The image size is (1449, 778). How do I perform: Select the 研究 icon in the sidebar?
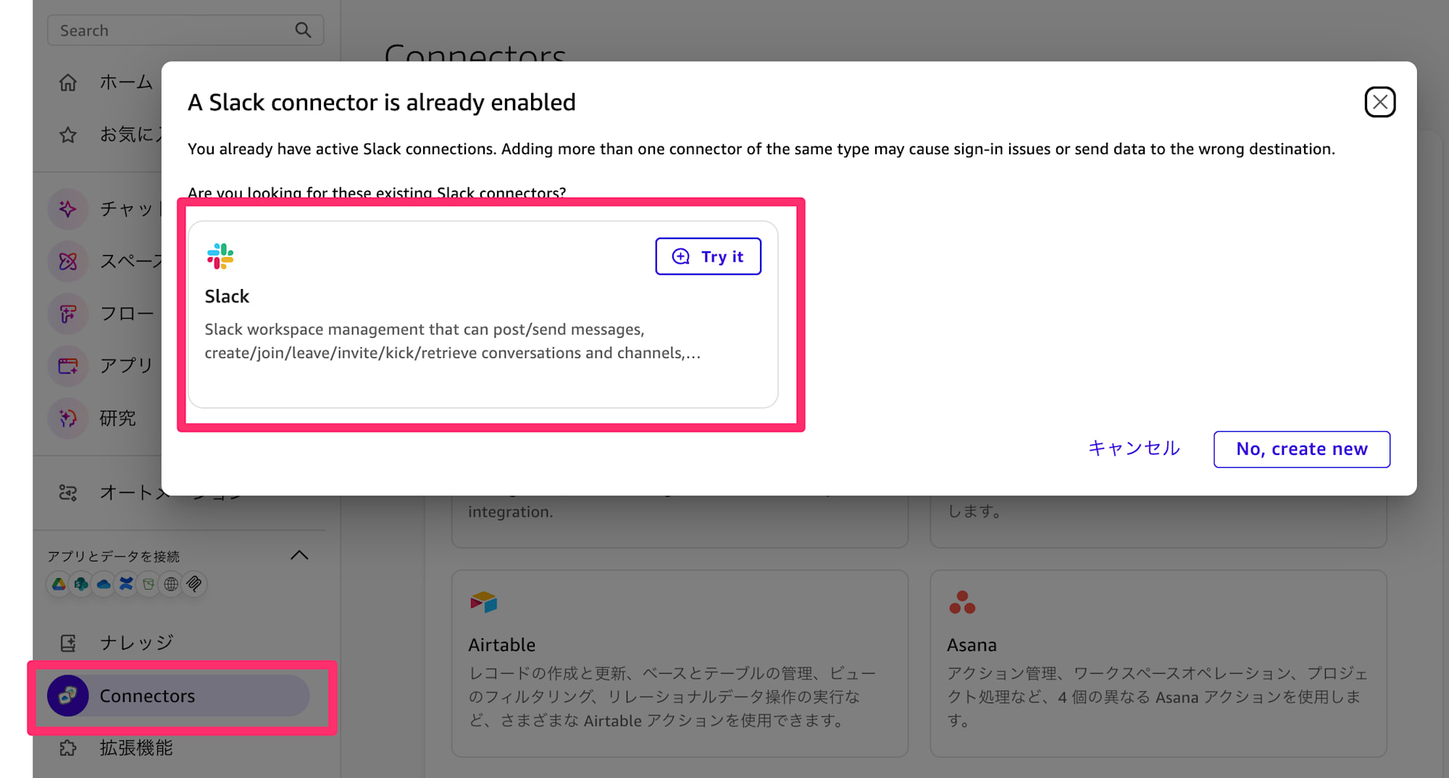point(68,418)
